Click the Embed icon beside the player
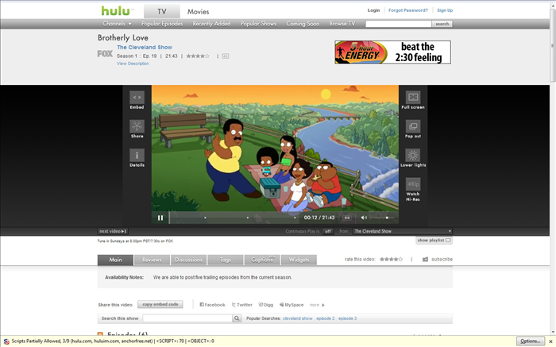556x347 pixels. tap(137, 97)
